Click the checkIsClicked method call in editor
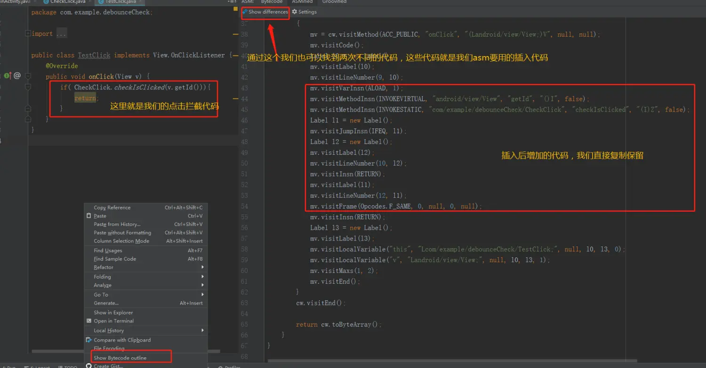 139,88
